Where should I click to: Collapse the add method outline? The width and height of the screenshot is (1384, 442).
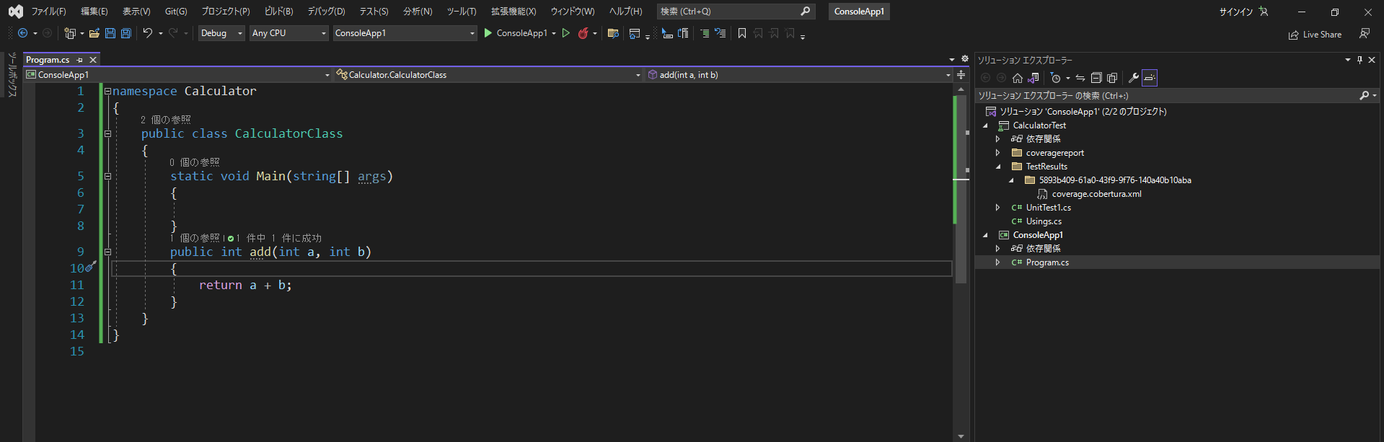[x=107, y=252]
